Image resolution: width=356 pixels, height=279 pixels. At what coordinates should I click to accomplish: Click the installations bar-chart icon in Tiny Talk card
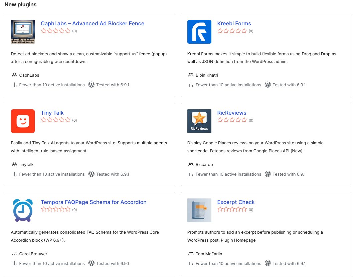click(x=15, y=174)
